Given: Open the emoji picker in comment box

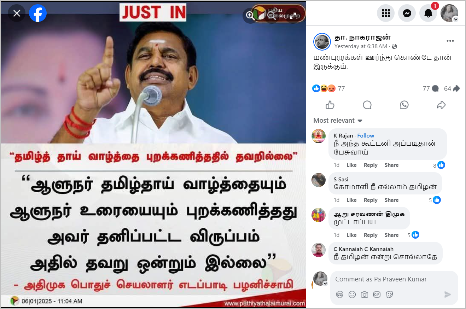Looking at the screenshot, I should pyautogui.click(x=352, y=295).
